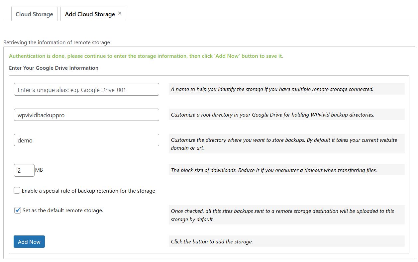The height and width of the screenshot is (262, 418).
Task: Select the block size MB input
Action: [24, 170]
